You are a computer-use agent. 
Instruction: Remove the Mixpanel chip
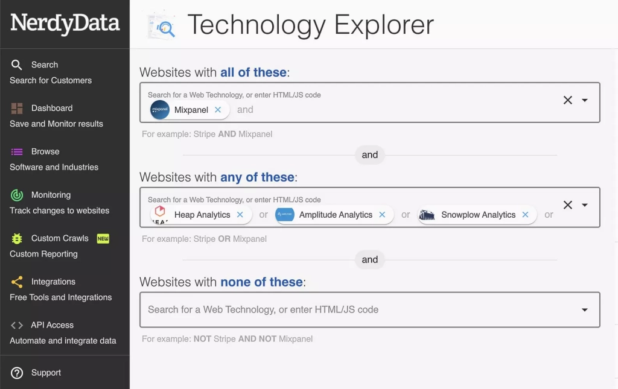point(218,110)
